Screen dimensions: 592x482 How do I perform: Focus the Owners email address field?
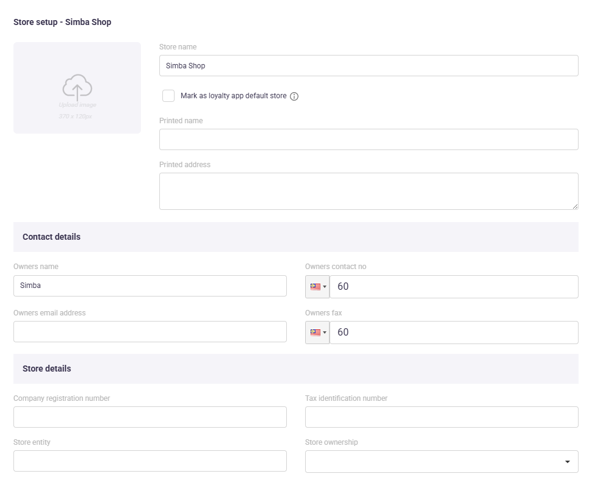(150, 331)
